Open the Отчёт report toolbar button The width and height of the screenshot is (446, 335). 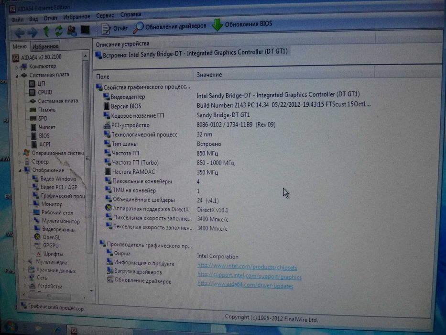click(115, 29)
